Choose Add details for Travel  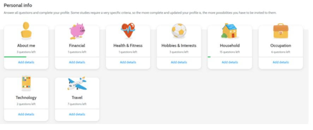tap(77, 114)
